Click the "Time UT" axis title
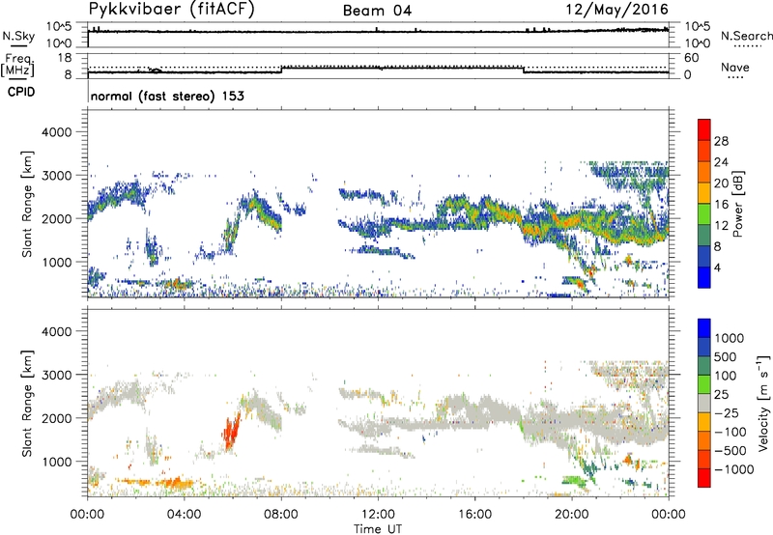 coord(378,529)
